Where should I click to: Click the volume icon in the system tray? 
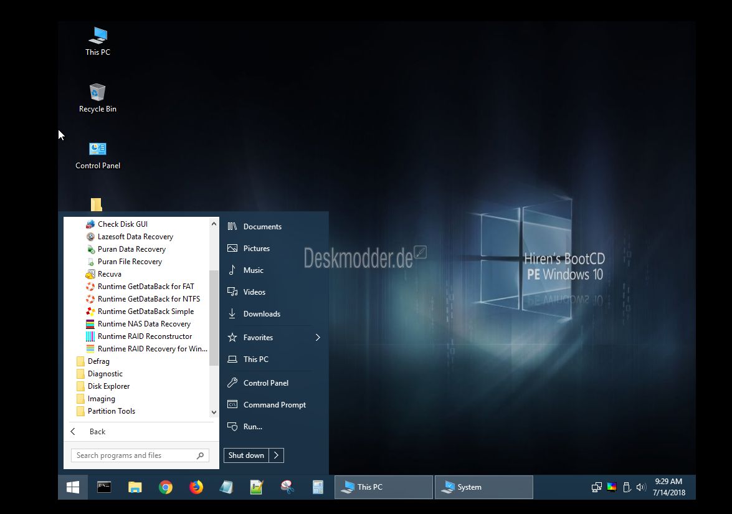(x=640, y=487)
